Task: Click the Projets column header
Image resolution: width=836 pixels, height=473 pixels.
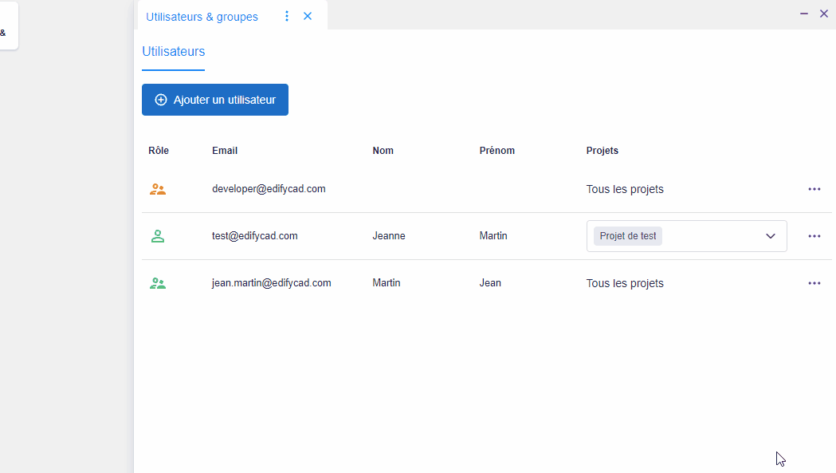Action: [602, 151]
